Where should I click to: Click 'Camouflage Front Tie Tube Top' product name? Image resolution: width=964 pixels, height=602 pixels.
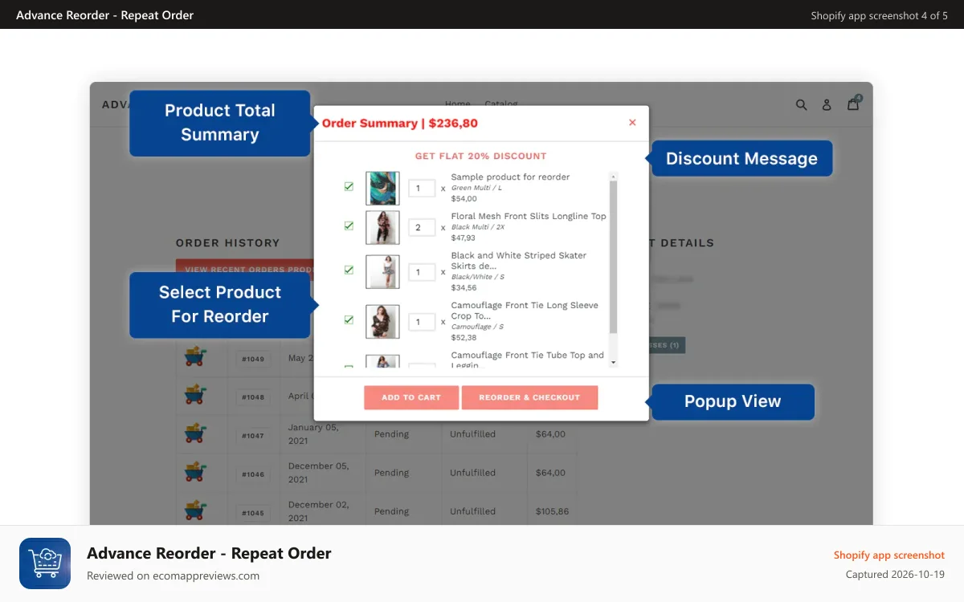pyautogui.click(x=527, y=360)
